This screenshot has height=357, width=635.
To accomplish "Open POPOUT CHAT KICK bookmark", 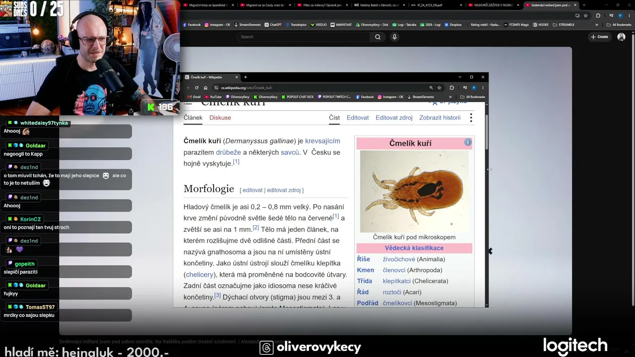I will pyautogui.click(x=298, y=97).
